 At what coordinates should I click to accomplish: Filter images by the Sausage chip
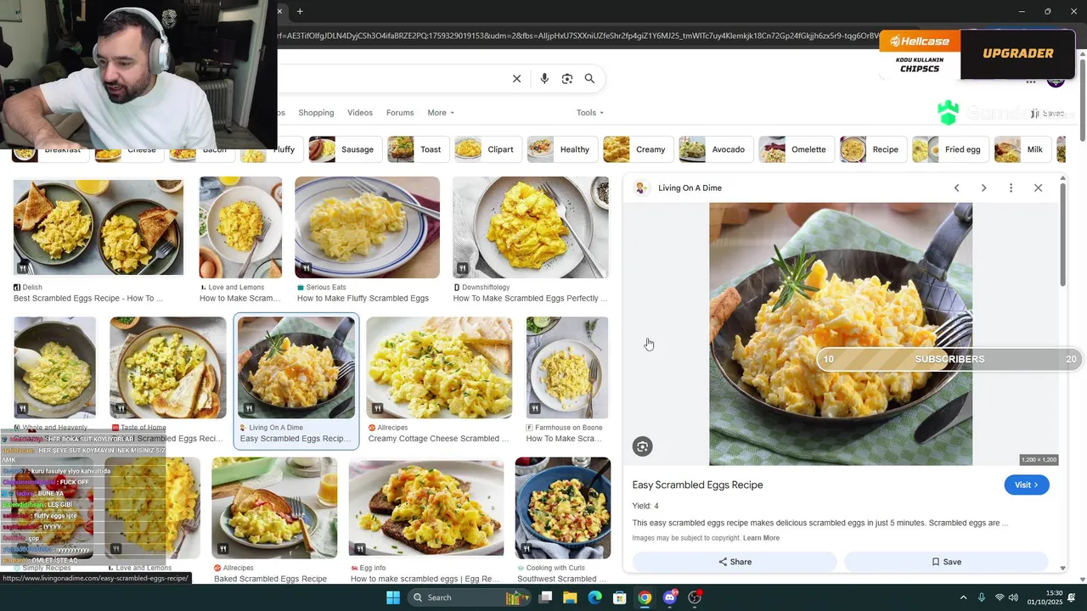click(345, 149)
